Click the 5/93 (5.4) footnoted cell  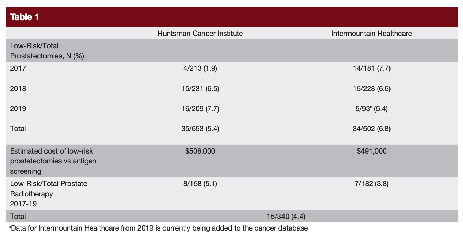pos(371,109)
